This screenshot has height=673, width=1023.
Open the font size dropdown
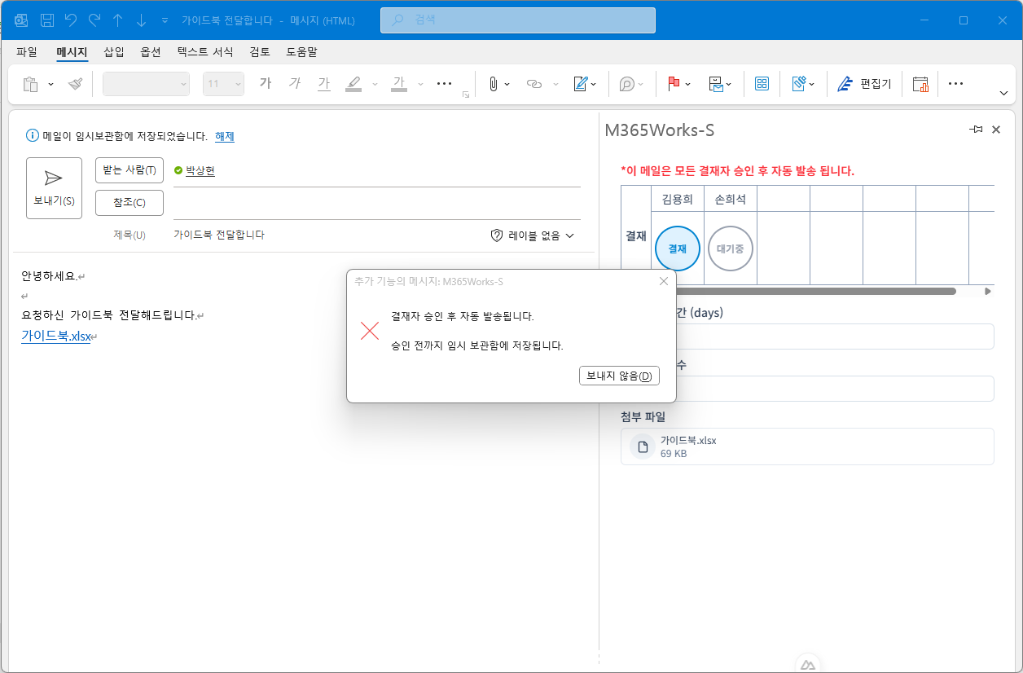(x=238, y=84)
